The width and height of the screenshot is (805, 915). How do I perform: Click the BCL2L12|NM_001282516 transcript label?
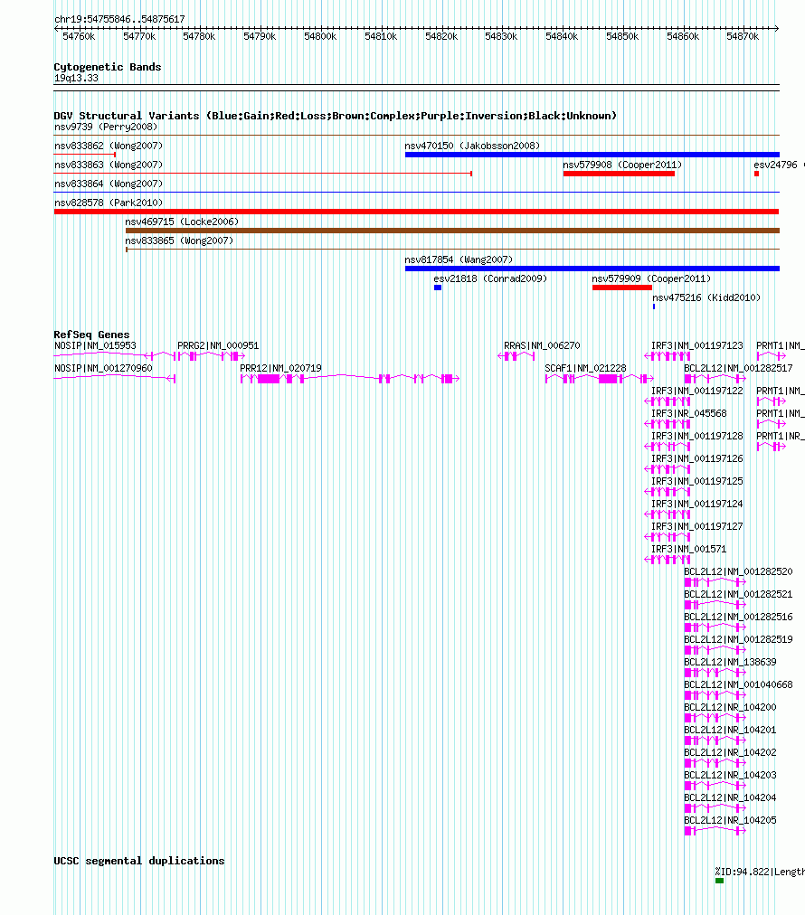click(738, 617)
